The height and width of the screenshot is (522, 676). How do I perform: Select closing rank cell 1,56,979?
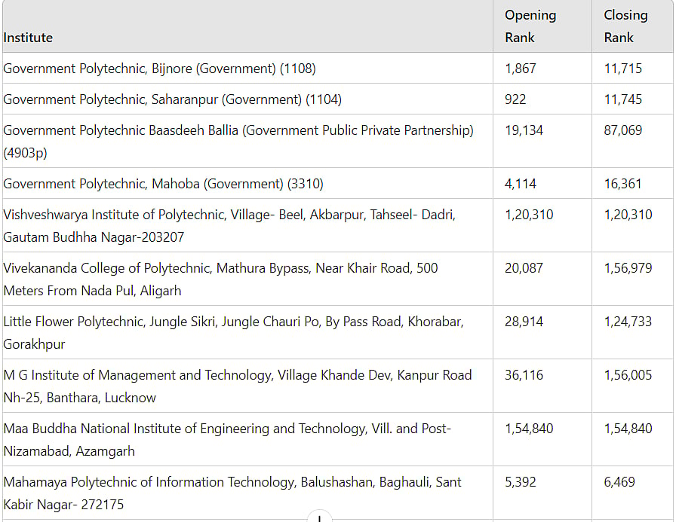click(x=628, y=268)
